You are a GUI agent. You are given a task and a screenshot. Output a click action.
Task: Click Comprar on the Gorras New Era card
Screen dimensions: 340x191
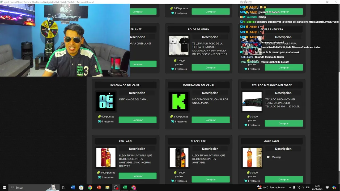(x=284, y=67)
